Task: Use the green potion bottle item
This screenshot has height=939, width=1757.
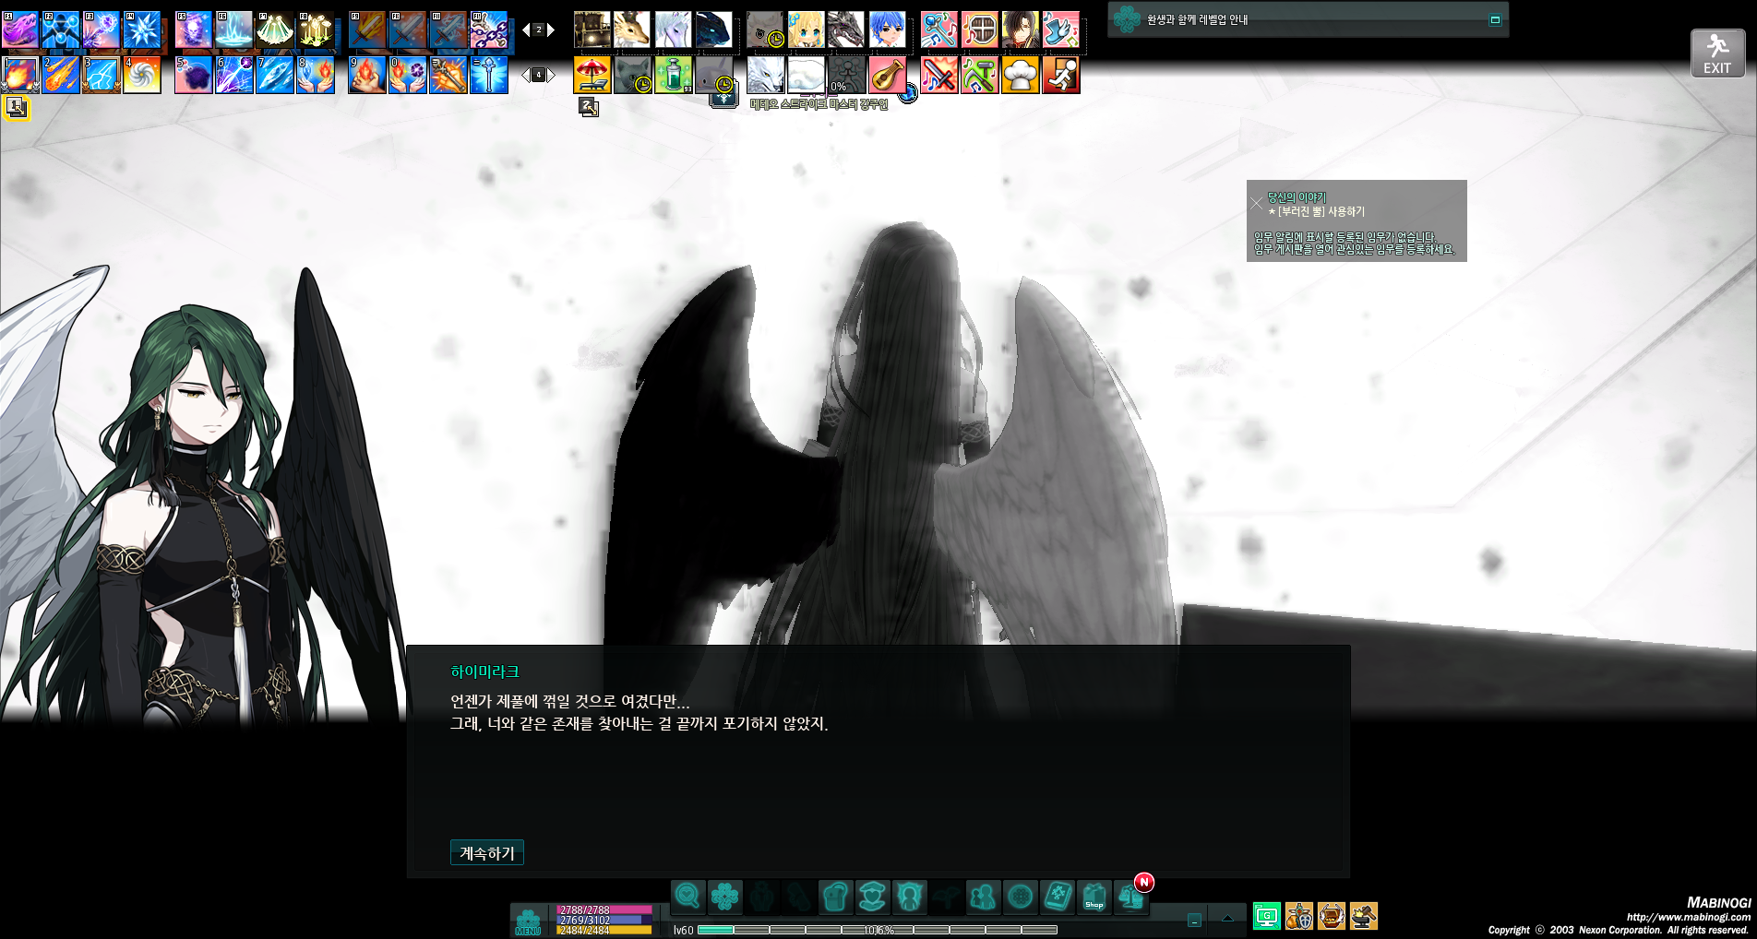Action: pyautogui.click(x=674, y=75)
